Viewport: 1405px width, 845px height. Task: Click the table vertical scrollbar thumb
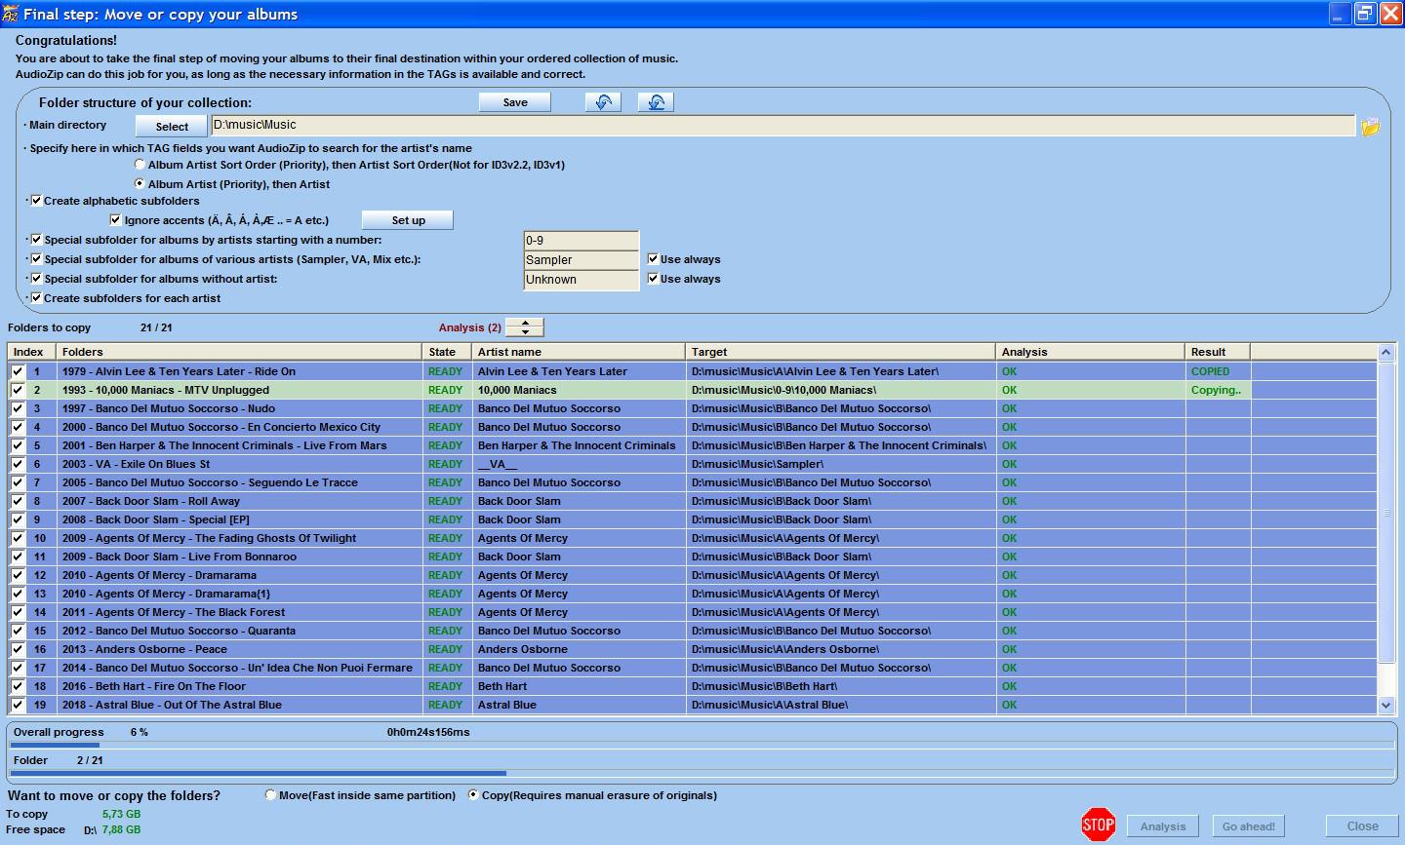1386,513
